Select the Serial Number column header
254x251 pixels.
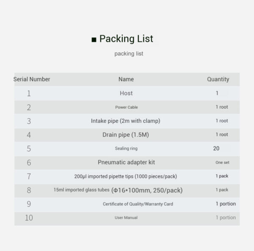click(x=32, y=79)
